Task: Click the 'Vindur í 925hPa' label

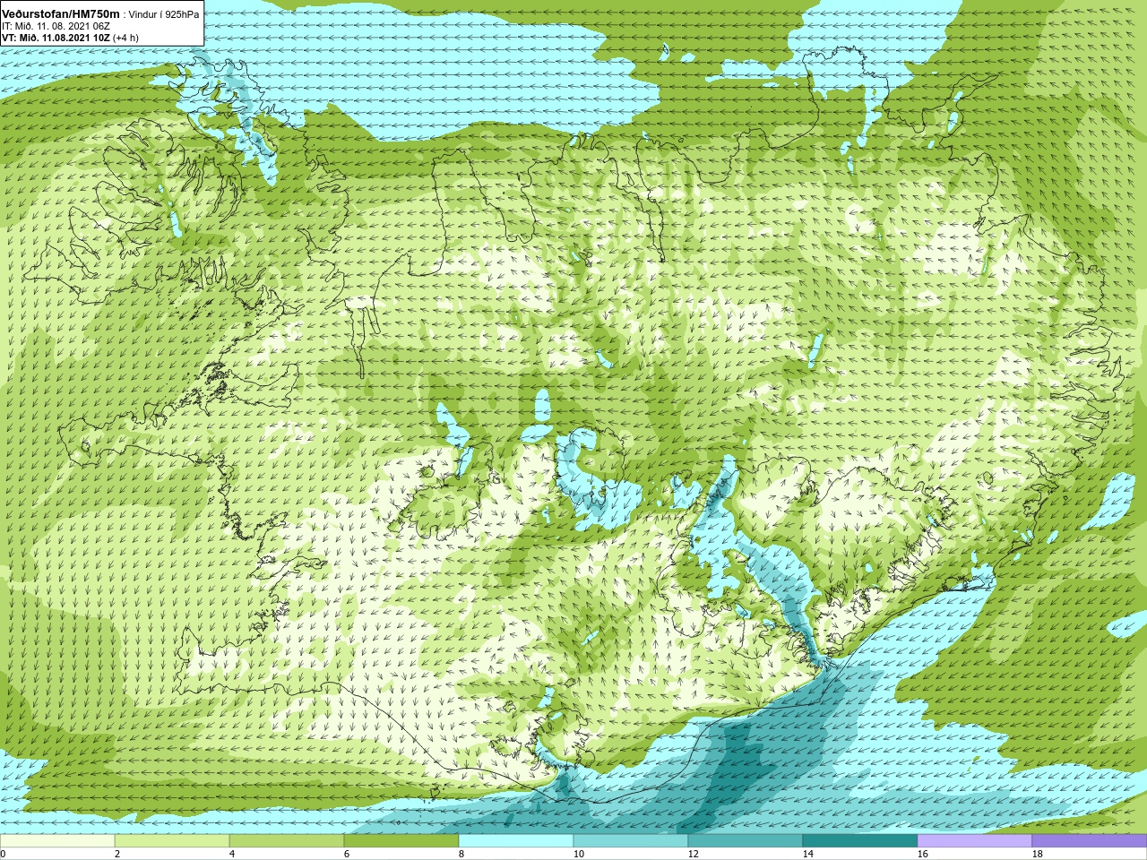Action: 164,14
